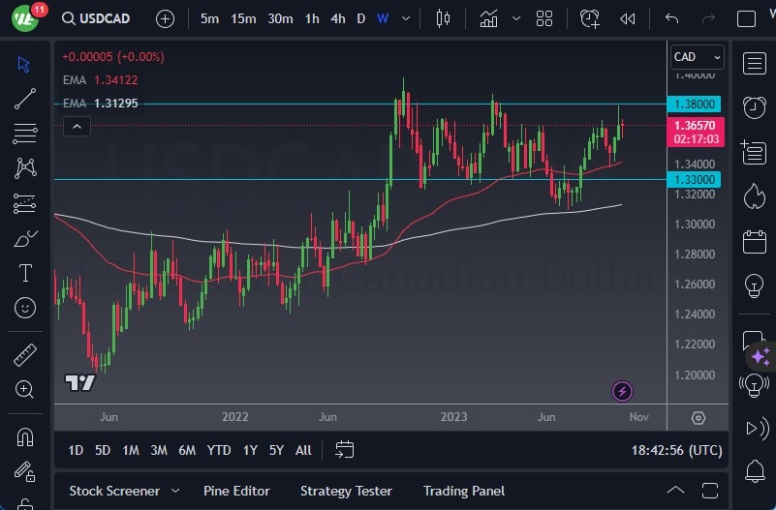Set date range to 5D
776x510 pixels.
click(x=103, y=450)
